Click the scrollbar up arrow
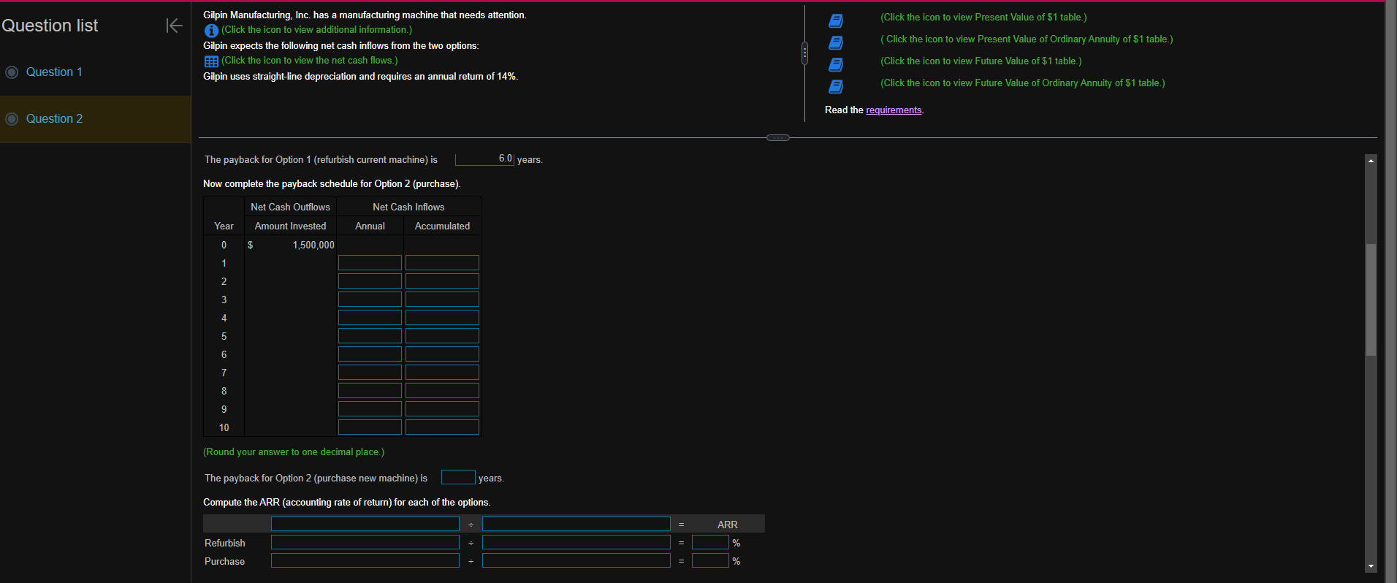The image size is (1397, 583). [1371, 160]
